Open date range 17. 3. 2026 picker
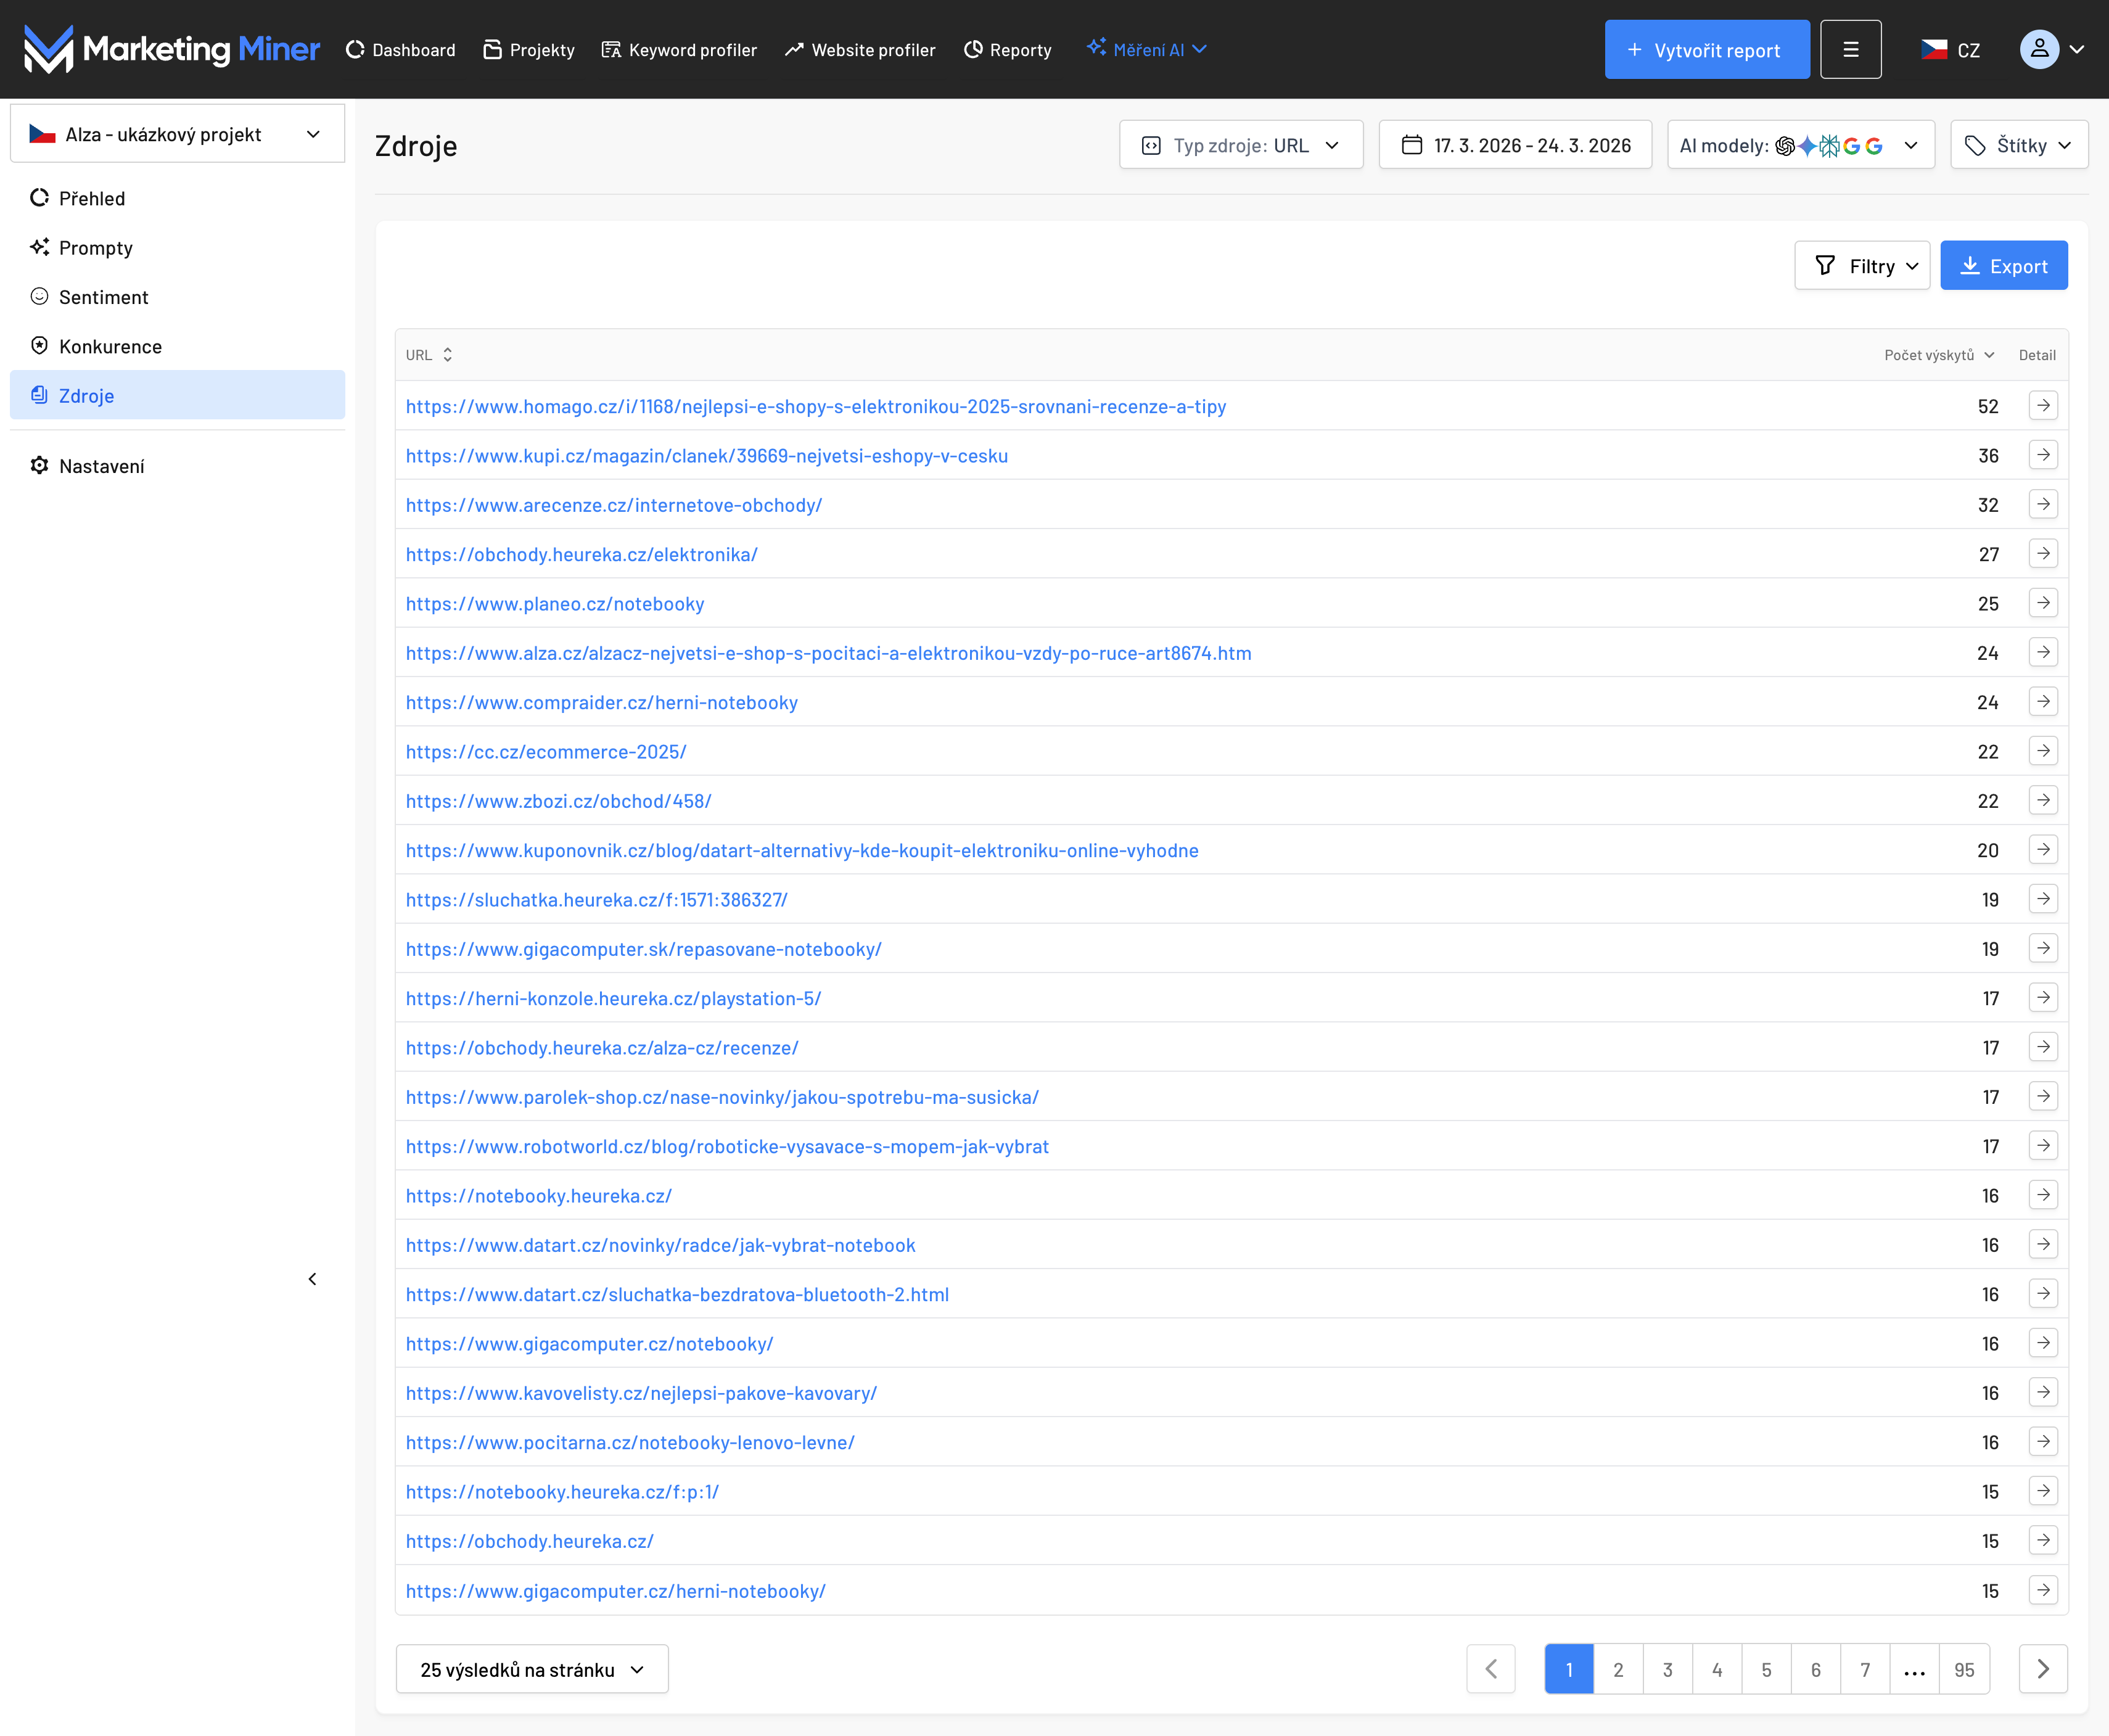Image resolution: width=2109 pixels, height=1736 pixels. coord(1515,145)
